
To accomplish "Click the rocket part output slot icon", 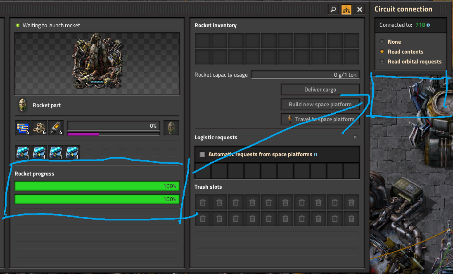I will 171,128.
